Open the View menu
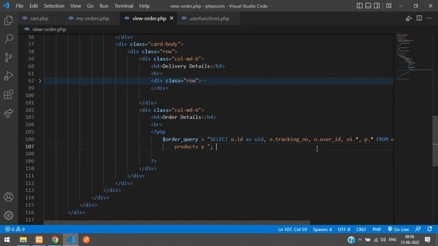438x246 pixels. [75, 6]
